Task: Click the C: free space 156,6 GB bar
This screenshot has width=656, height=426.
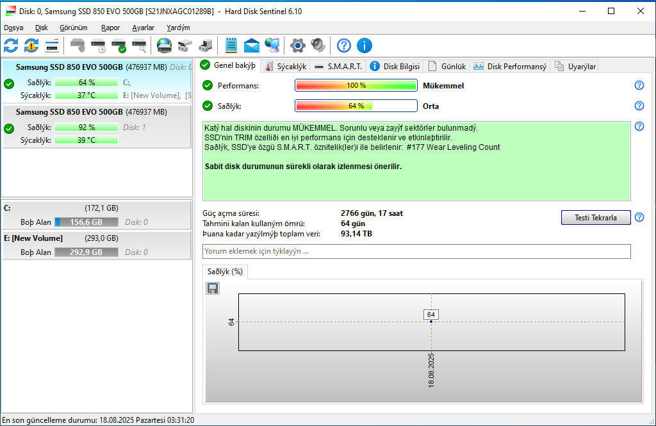Action: 86,222
